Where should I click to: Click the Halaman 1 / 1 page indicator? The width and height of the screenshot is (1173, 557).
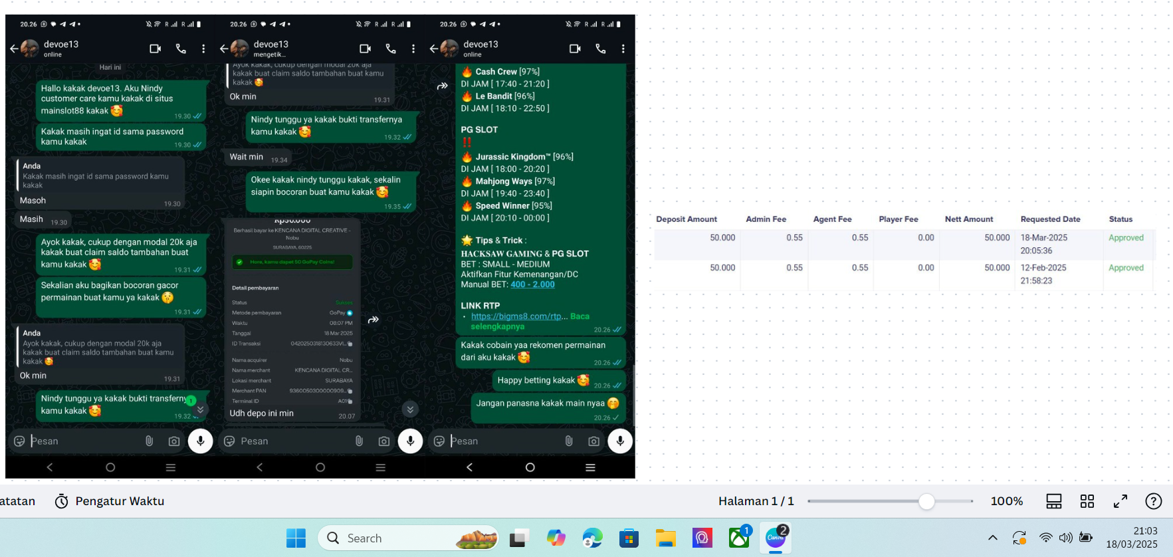756,501
